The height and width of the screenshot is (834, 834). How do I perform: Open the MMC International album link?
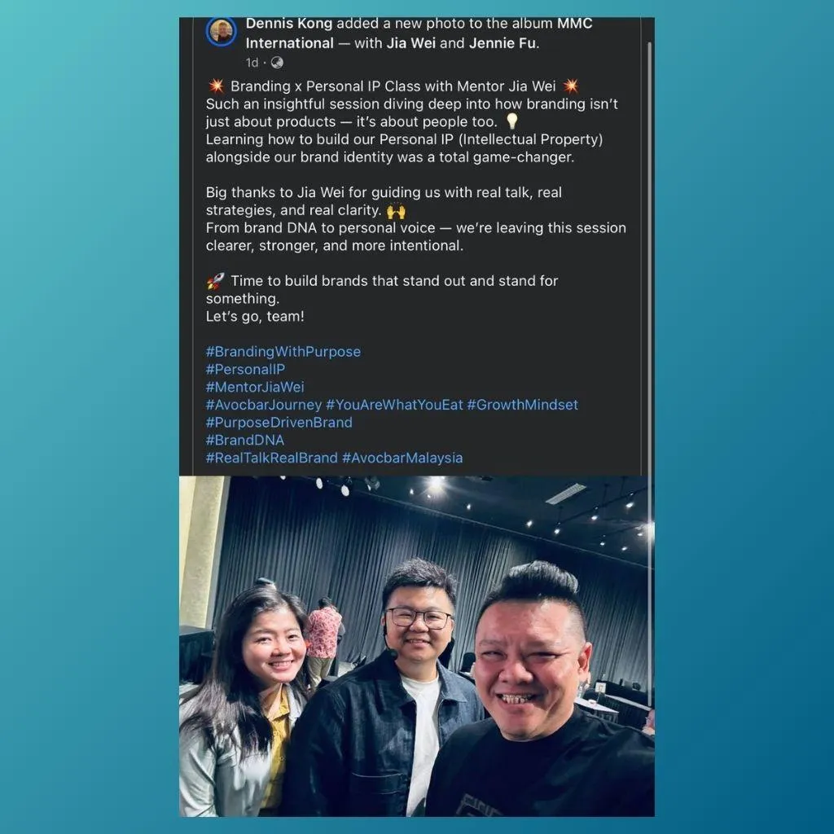[419, 33]
